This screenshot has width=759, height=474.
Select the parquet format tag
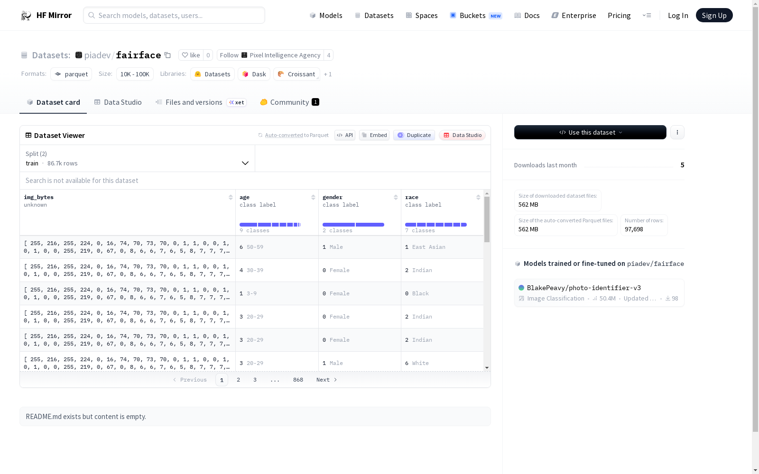point(71,74)
